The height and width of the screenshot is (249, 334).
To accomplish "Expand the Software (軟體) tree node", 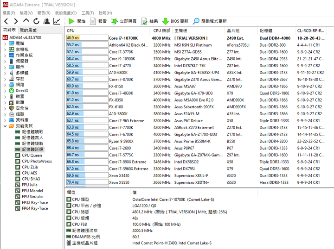I will click(5, 103).
